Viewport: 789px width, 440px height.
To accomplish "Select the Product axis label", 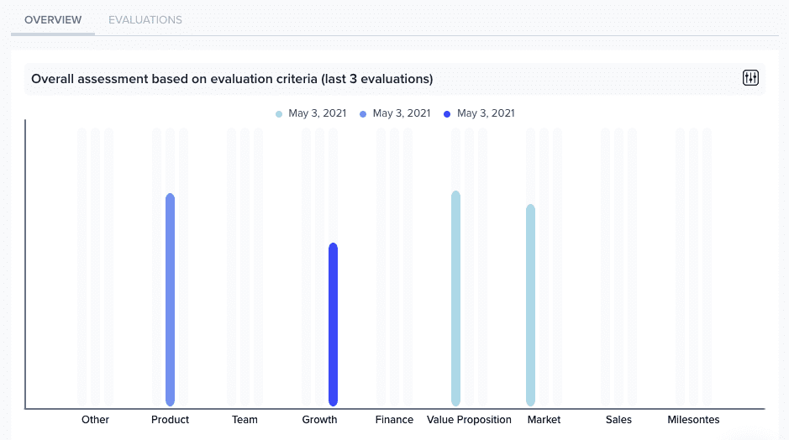I will (170, 420).
